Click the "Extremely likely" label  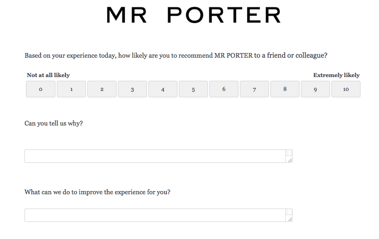coord(336,75)
